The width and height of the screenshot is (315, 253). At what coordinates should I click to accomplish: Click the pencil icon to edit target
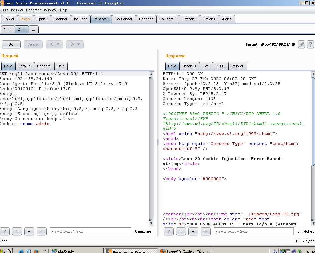301,44
